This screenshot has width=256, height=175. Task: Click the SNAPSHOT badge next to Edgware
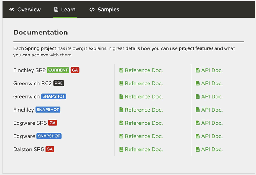(49, 136)
